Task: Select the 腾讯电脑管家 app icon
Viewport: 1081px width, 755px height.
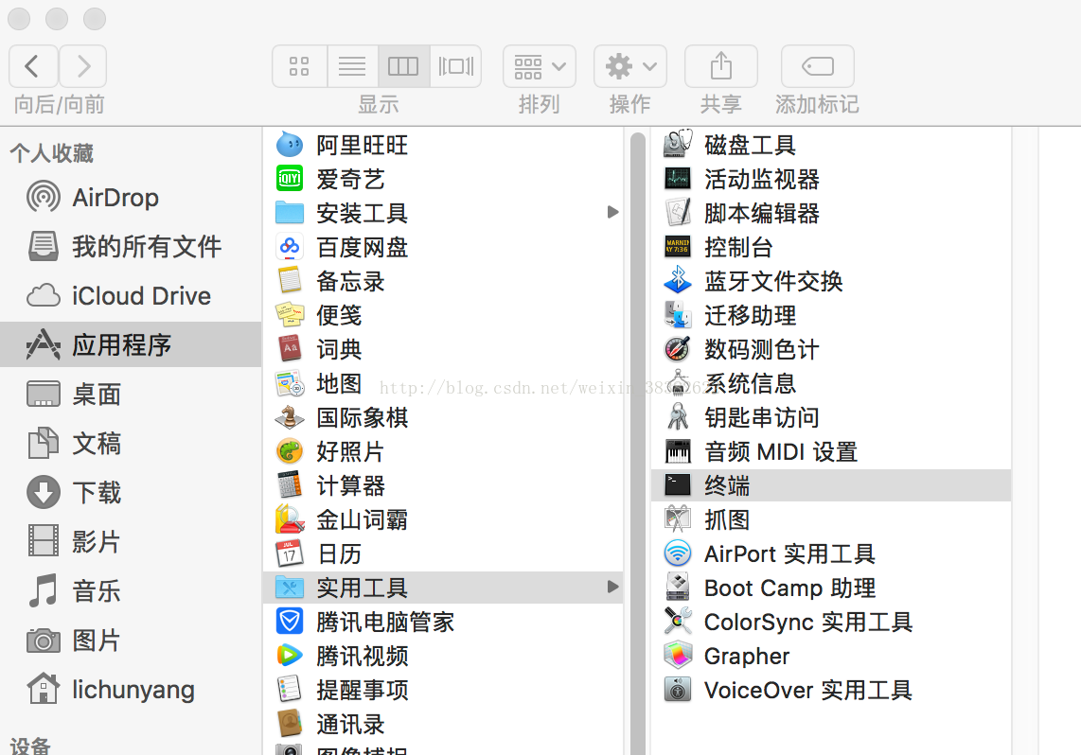Action: (x=290, y=622)
